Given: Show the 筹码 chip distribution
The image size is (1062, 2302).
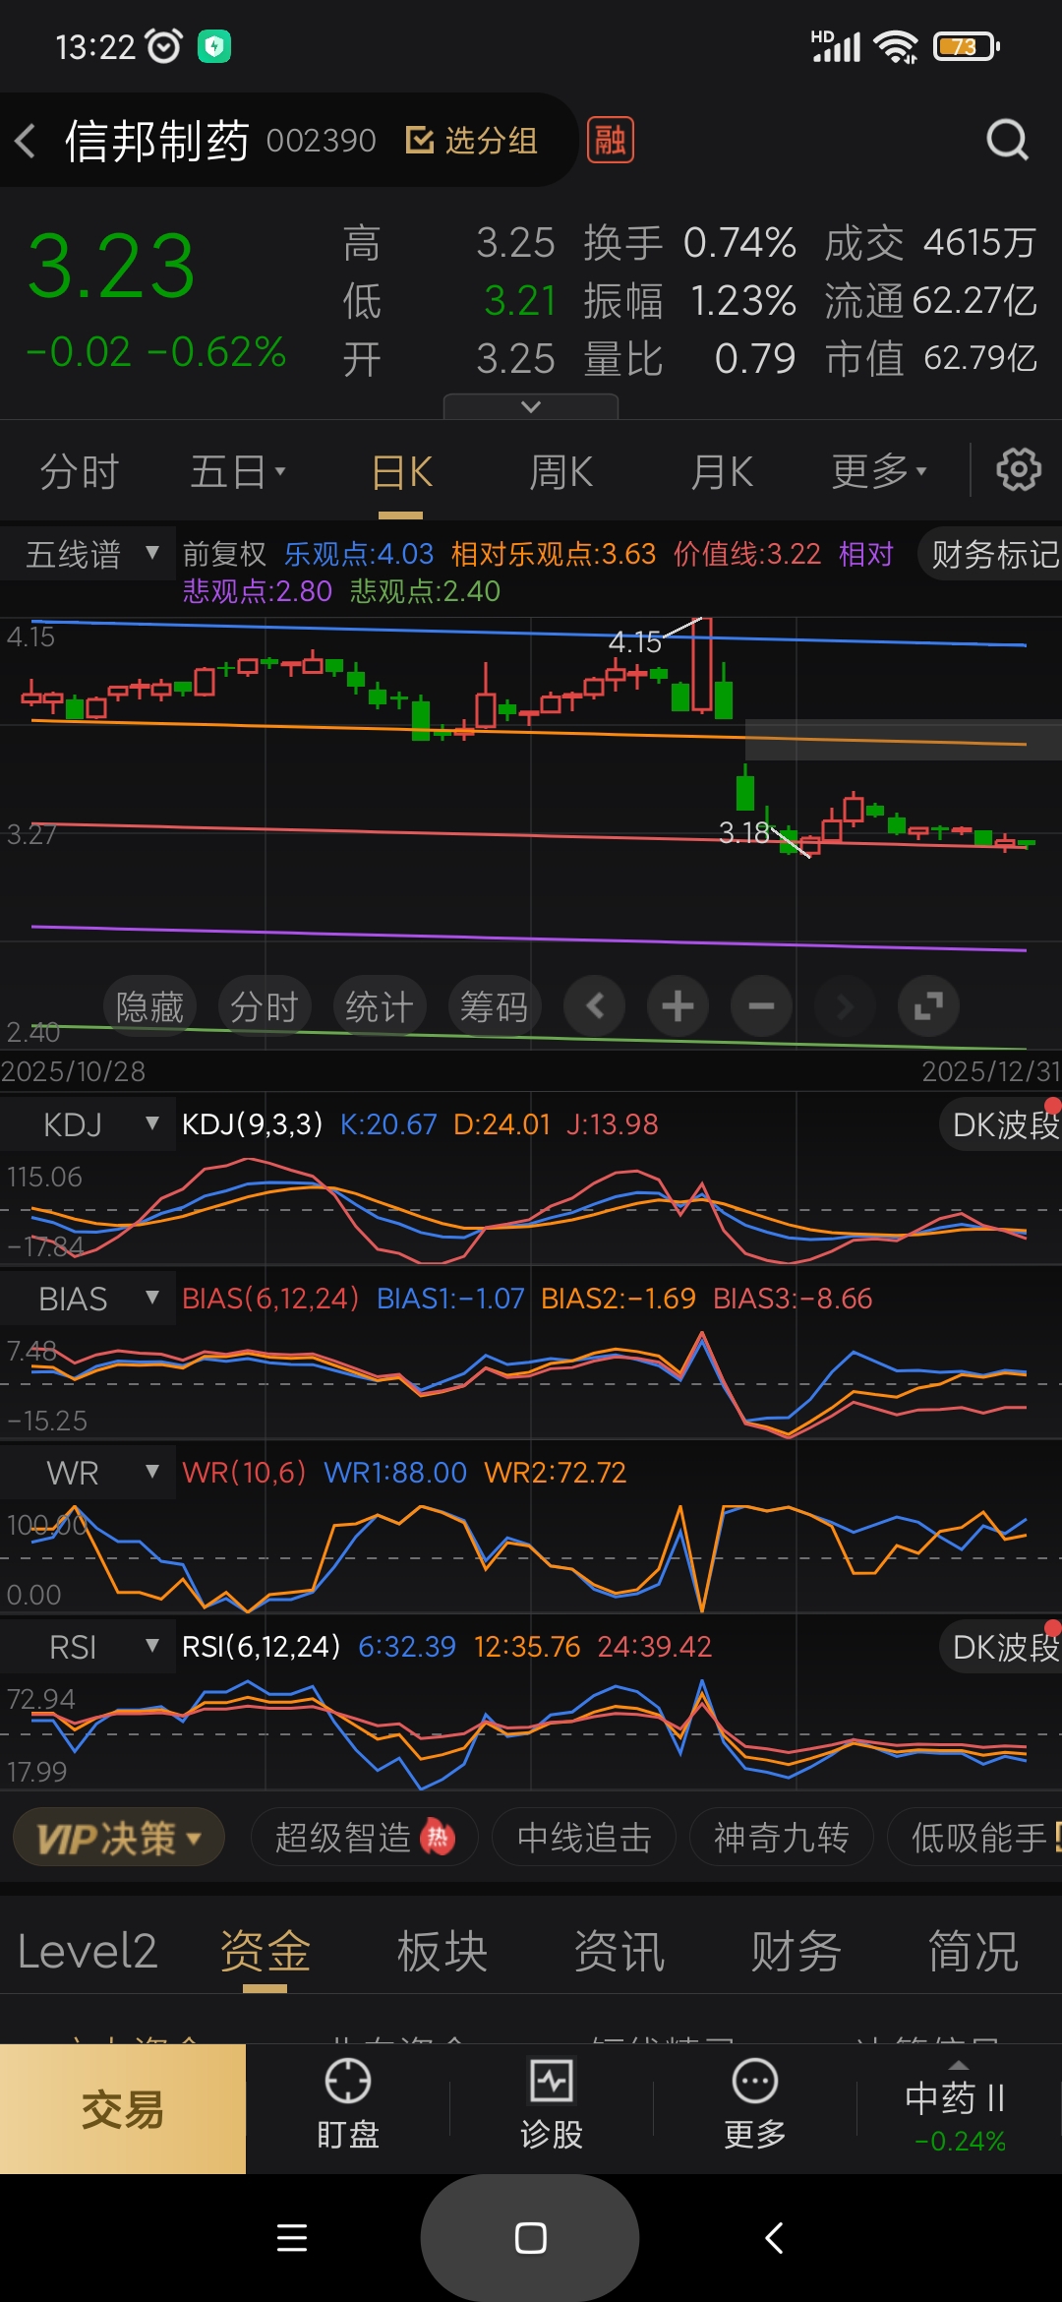Looking at the screenshot, I should coord(495,1006).
